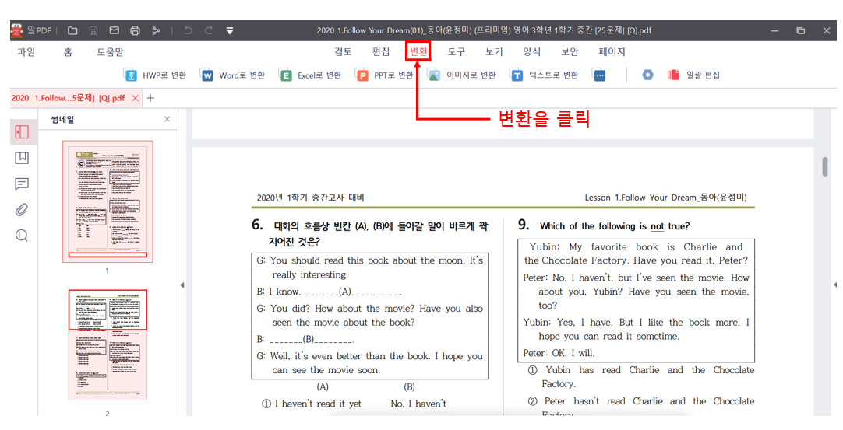The width and height of the screenshot is (843, 430).
Task: Click the vertical scrollbar handle
Action: click(825, 166)
